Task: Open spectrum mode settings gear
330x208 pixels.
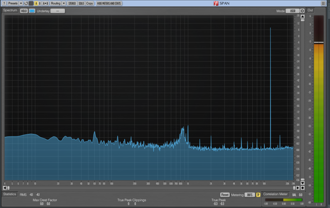Action: (x=302, y=11)
